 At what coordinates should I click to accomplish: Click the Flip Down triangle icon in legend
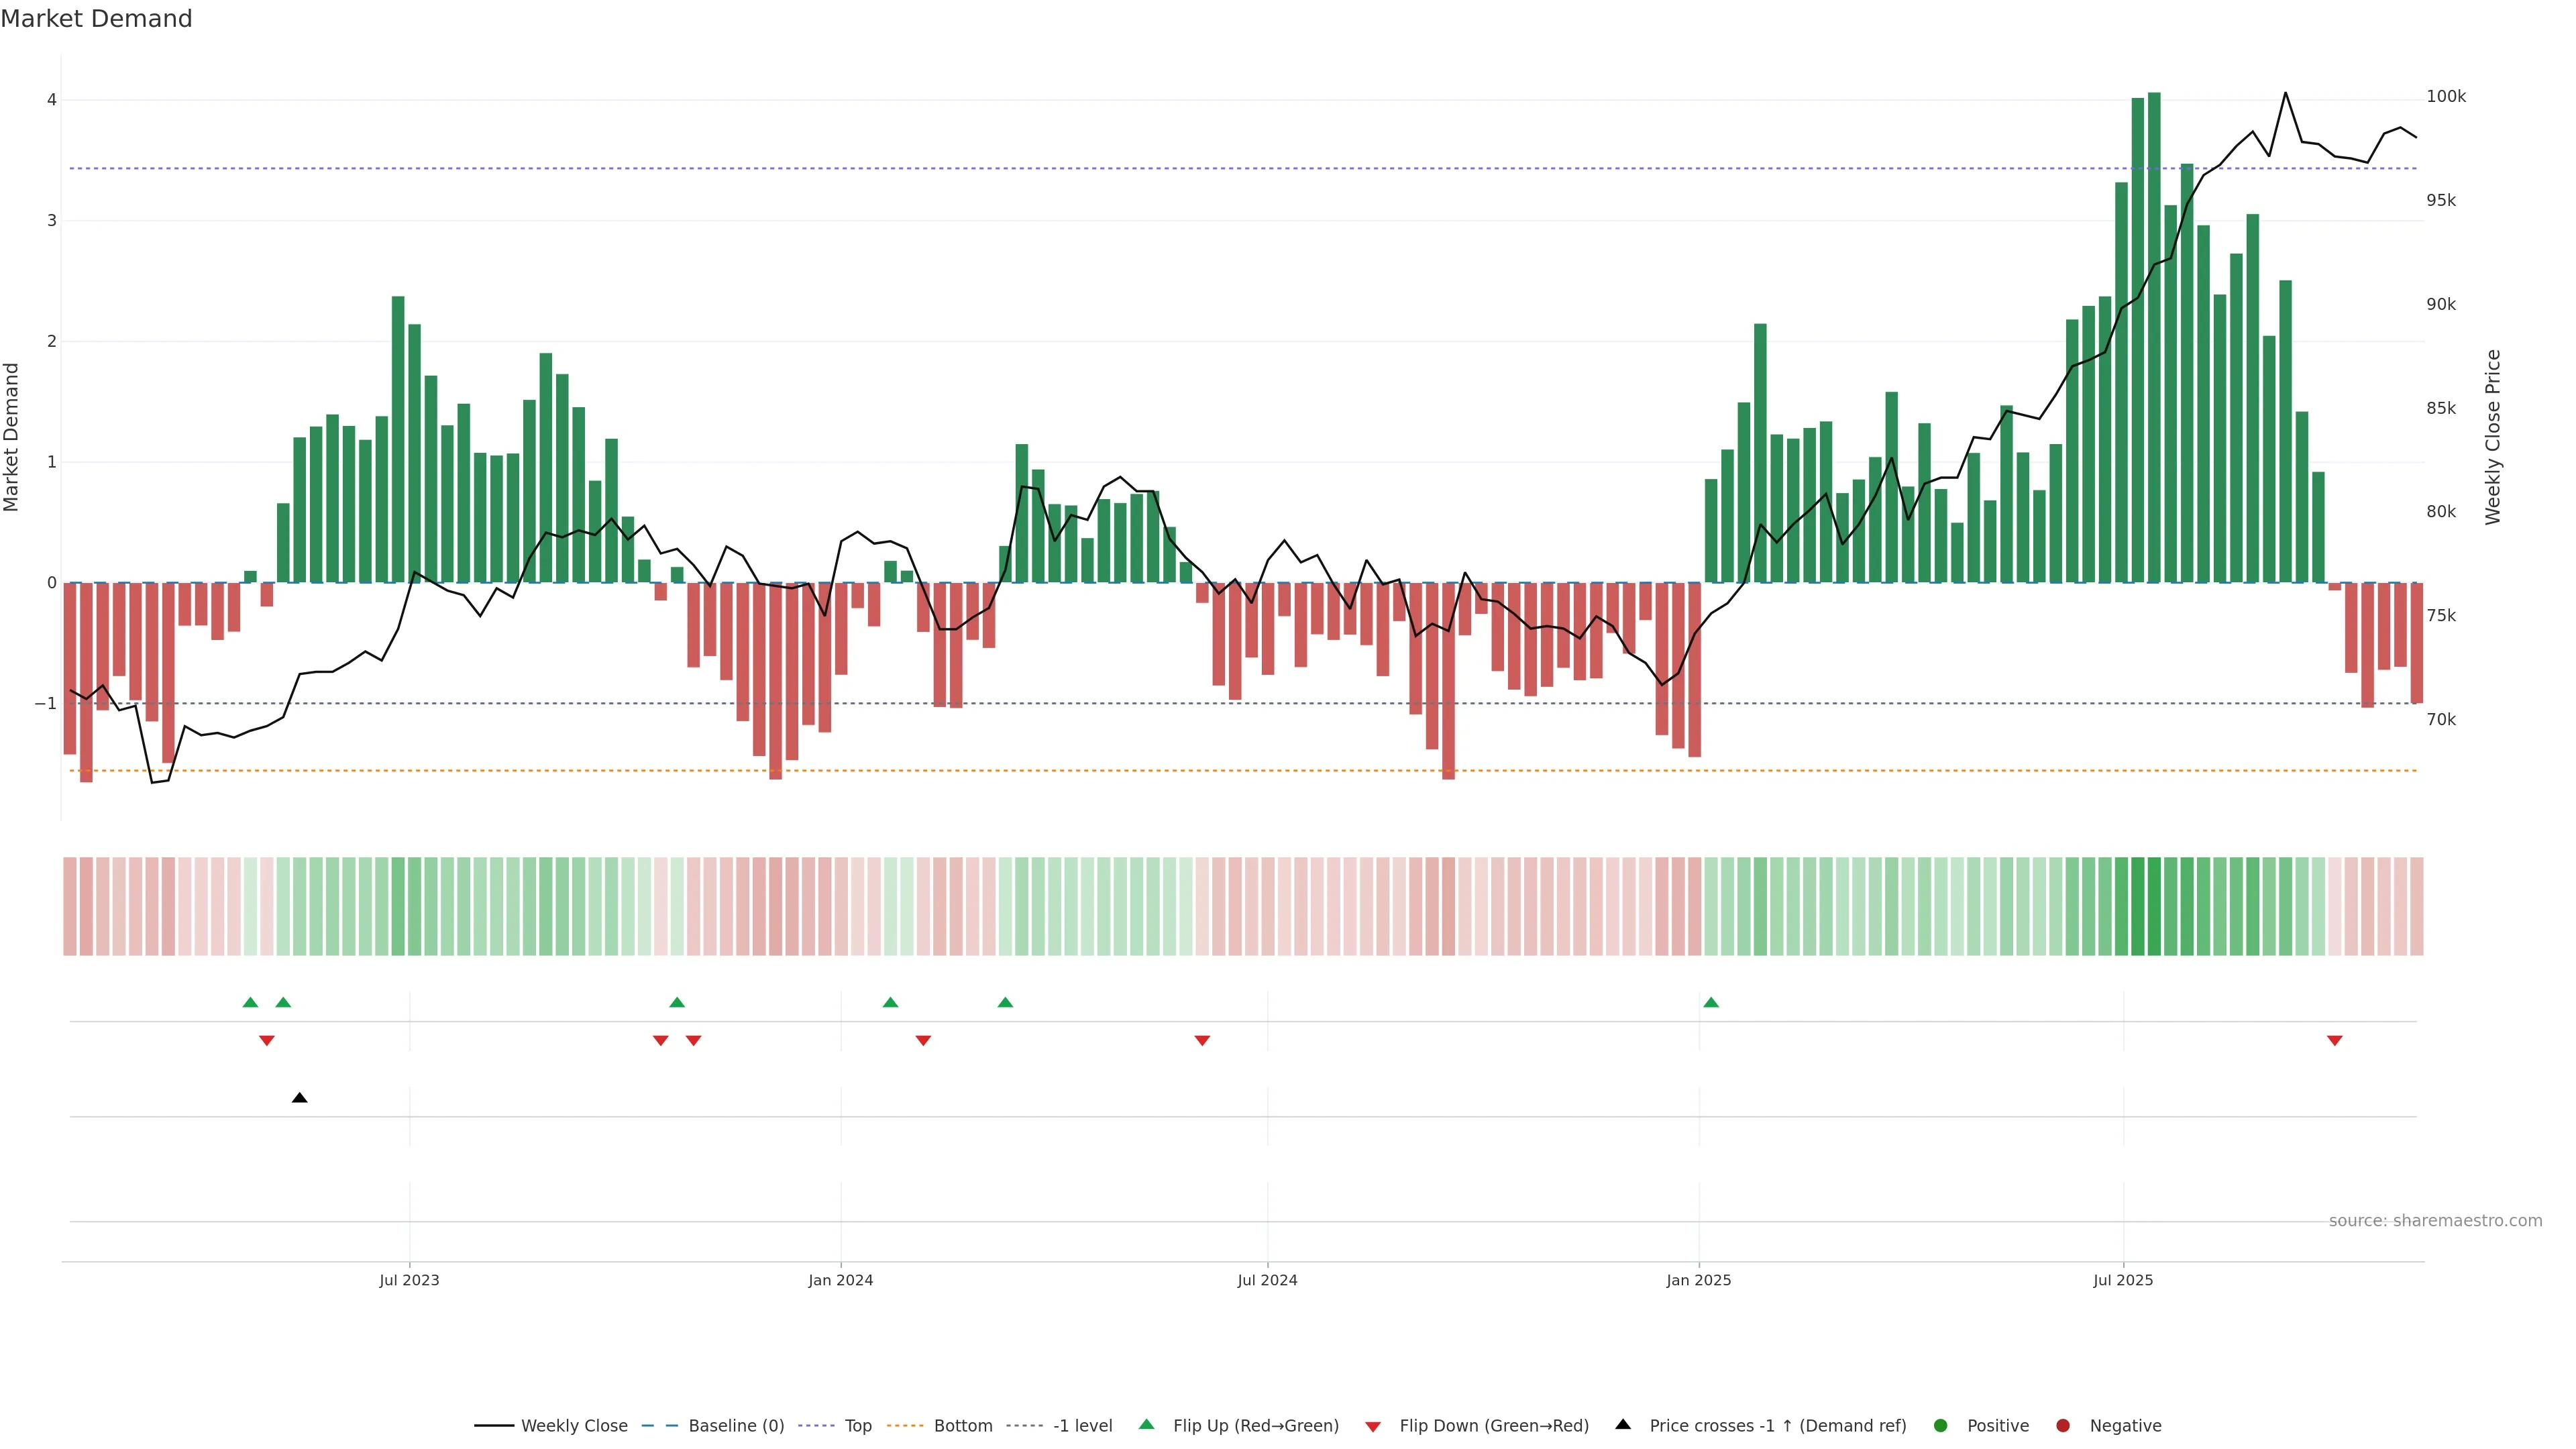coord(1373,1426)
